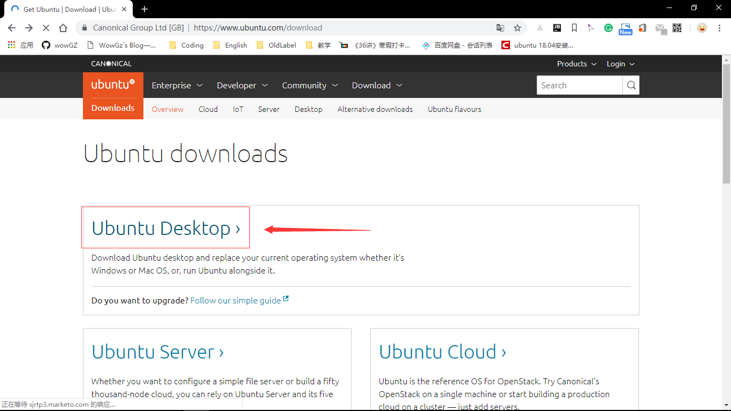
Task: Open Ubuntu flavours tab
Action: (454, 109)
